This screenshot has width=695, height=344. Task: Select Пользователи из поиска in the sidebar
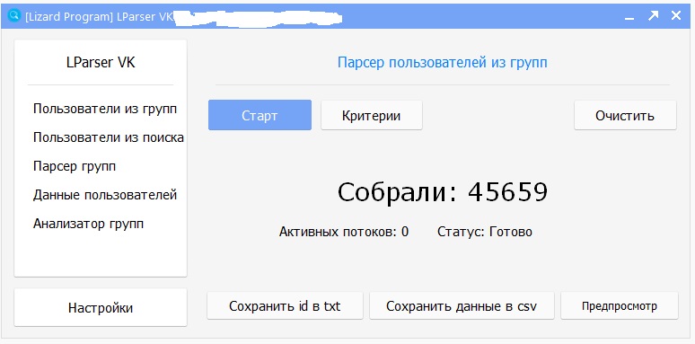pos(109,137)
